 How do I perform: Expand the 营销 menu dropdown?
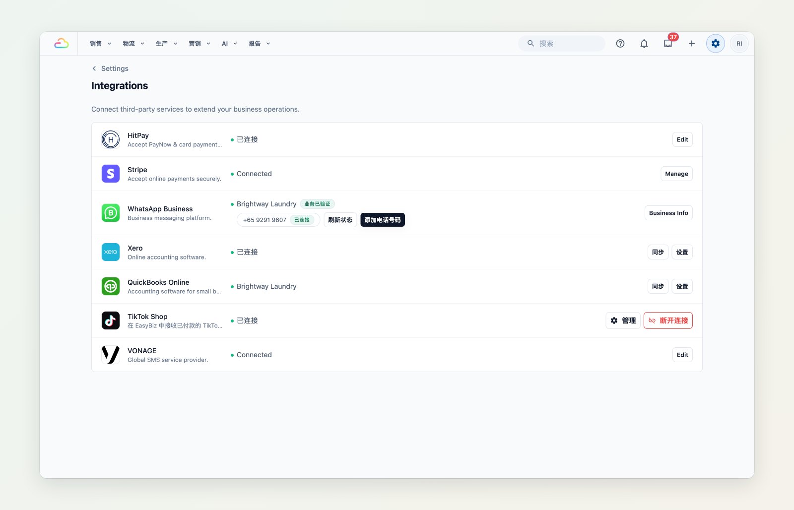coord(200,44)
